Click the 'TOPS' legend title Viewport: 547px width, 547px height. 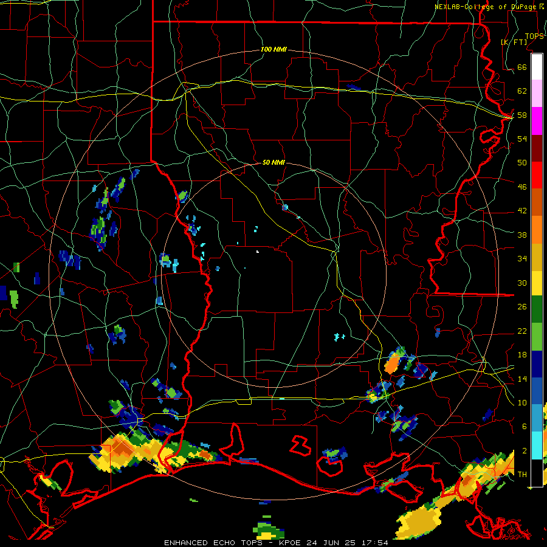click(x=534, y=36)
